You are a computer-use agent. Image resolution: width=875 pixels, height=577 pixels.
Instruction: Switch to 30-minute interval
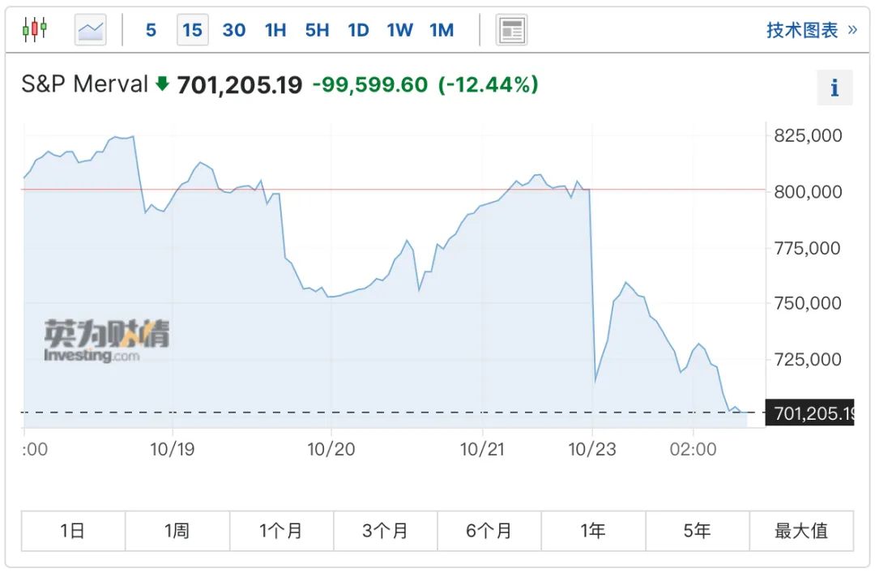tap(234, 31)
